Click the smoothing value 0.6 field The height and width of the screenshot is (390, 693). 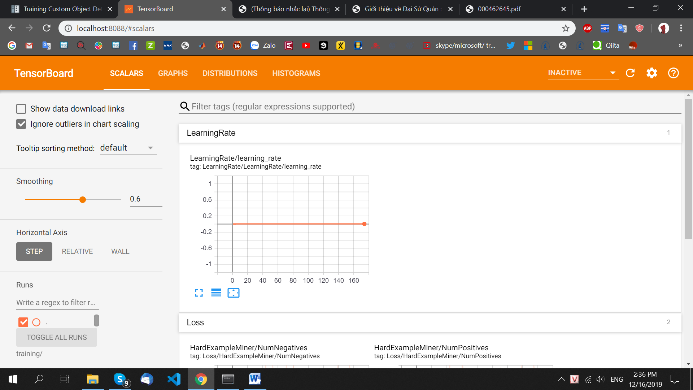146,199
